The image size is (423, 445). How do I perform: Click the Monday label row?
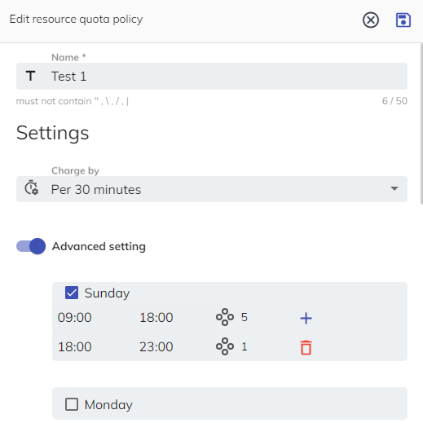(x=230, y=403)
